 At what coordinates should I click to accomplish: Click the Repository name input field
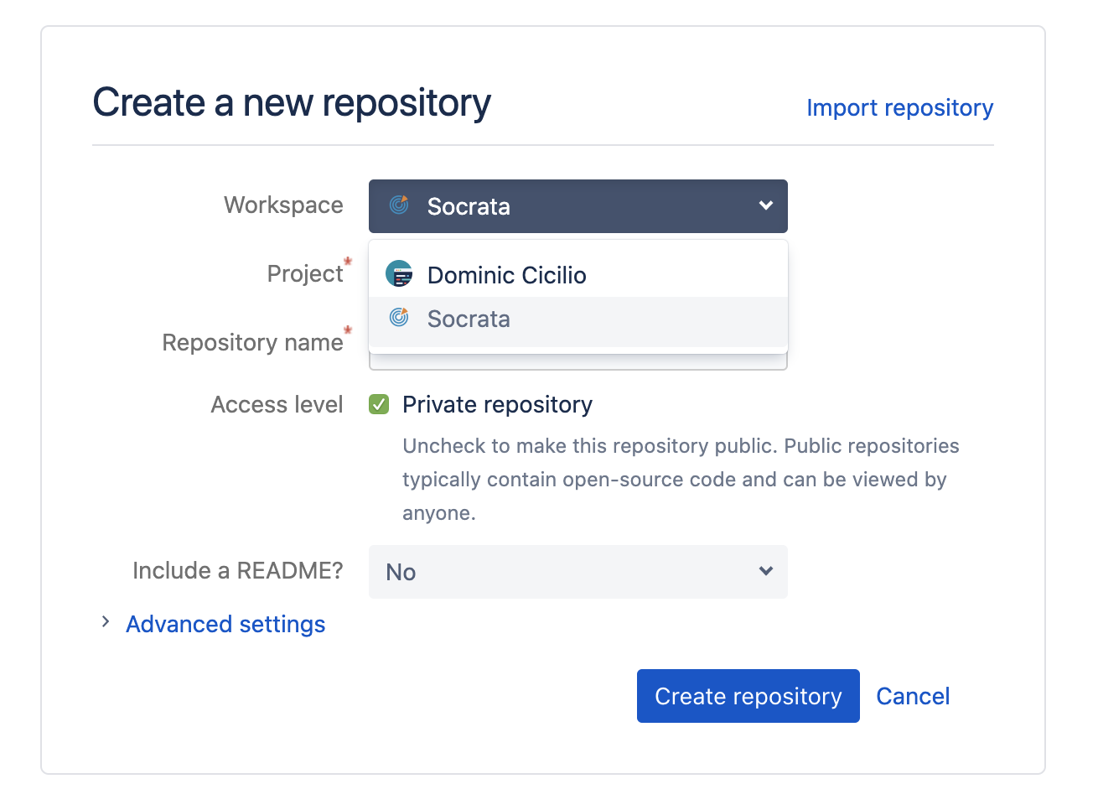coord(577,361)
